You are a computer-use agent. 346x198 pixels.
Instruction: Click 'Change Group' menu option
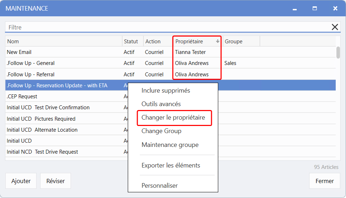(x=161, y=131)
